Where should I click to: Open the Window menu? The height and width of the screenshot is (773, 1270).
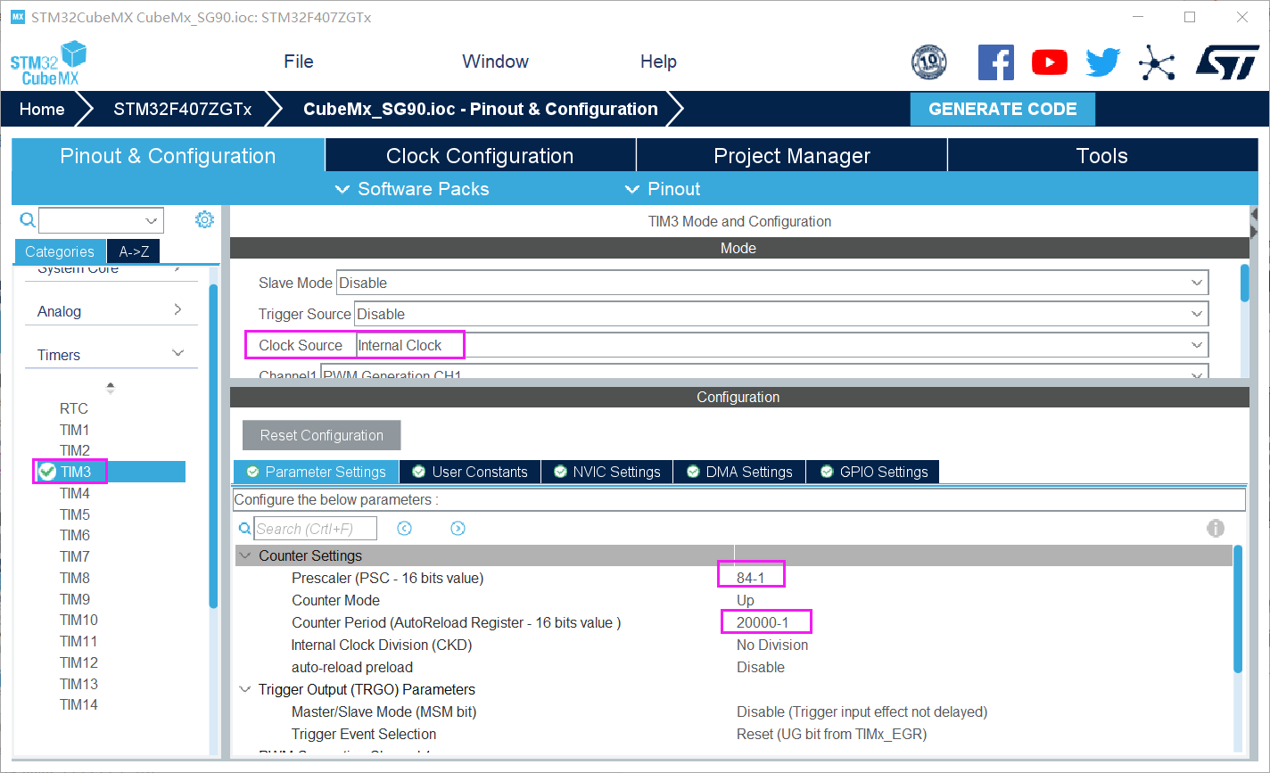pos(495,62)
